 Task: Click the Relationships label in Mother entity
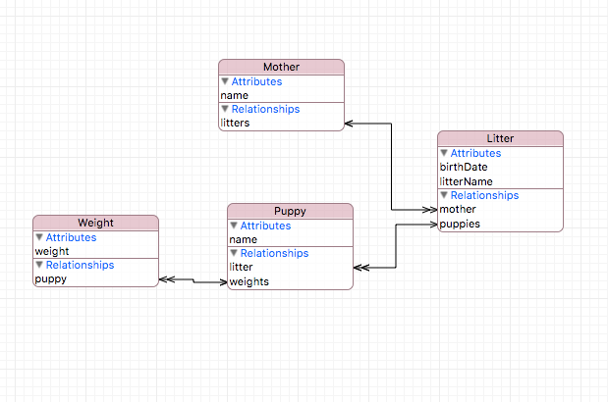point(265,109)
